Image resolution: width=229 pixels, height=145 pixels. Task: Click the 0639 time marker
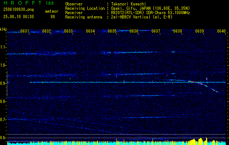(x=200, y=31)
